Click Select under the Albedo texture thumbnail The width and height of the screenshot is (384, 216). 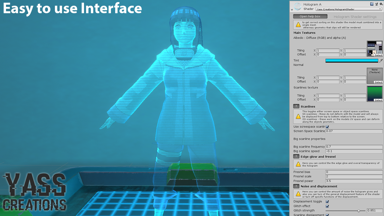tap(378, 55)
